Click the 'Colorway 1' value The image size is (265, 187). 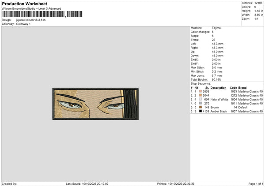coord(23,24)
